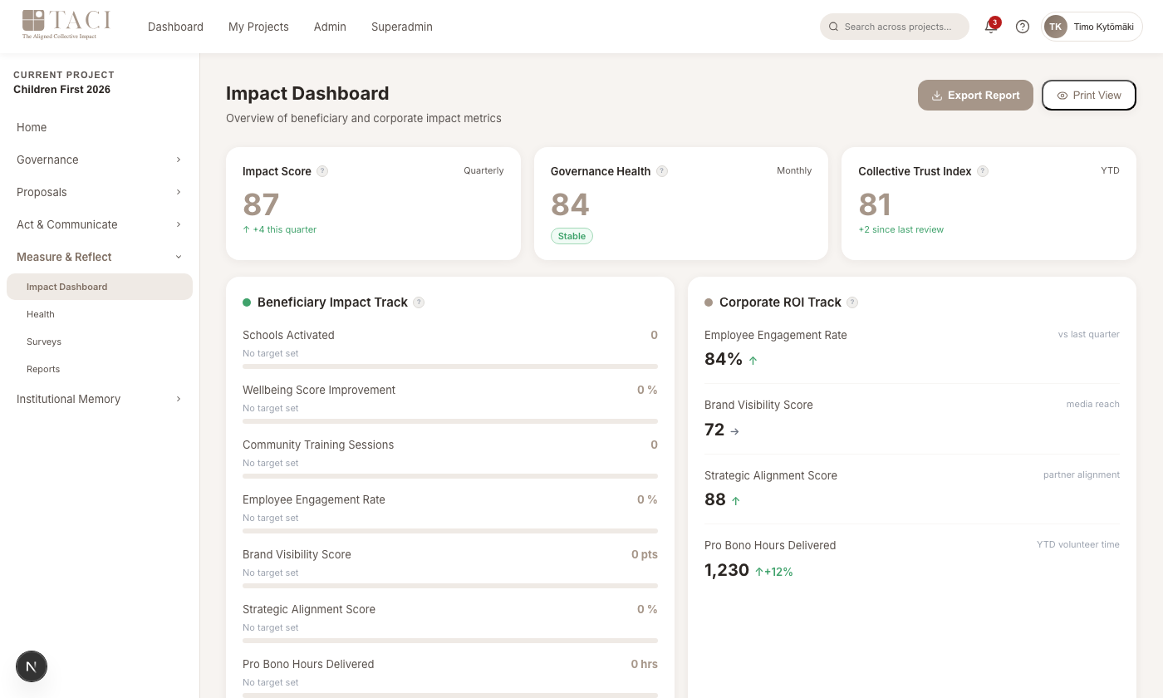This screenshot has width=1163, height=698.
Task: Click the YTD label on Trust Index
Action: click(x=1110, y=170)
